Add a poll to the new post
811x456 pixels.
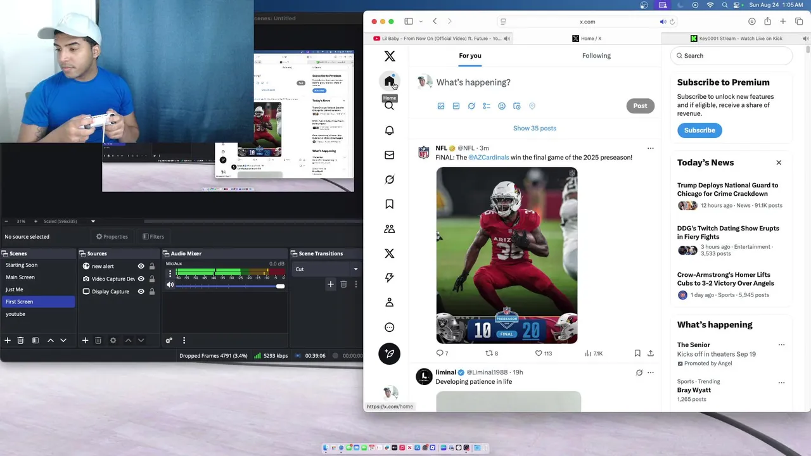(x=487, y=106)
